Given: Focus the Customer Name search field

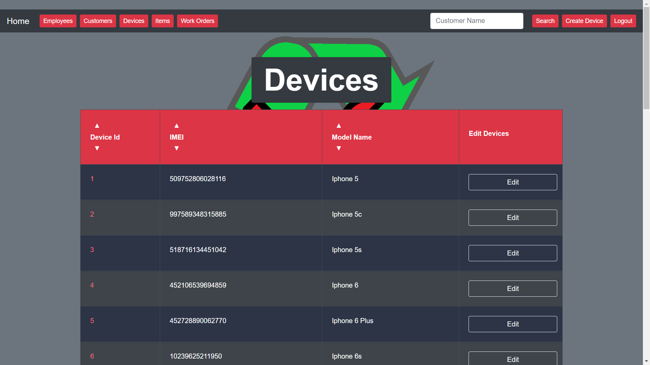Looking at the screenshot, I should click(476, 21).
